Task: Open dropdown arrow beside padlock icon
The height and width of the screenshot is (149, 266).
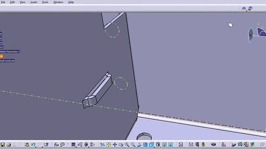Action: tap(89, 147)
